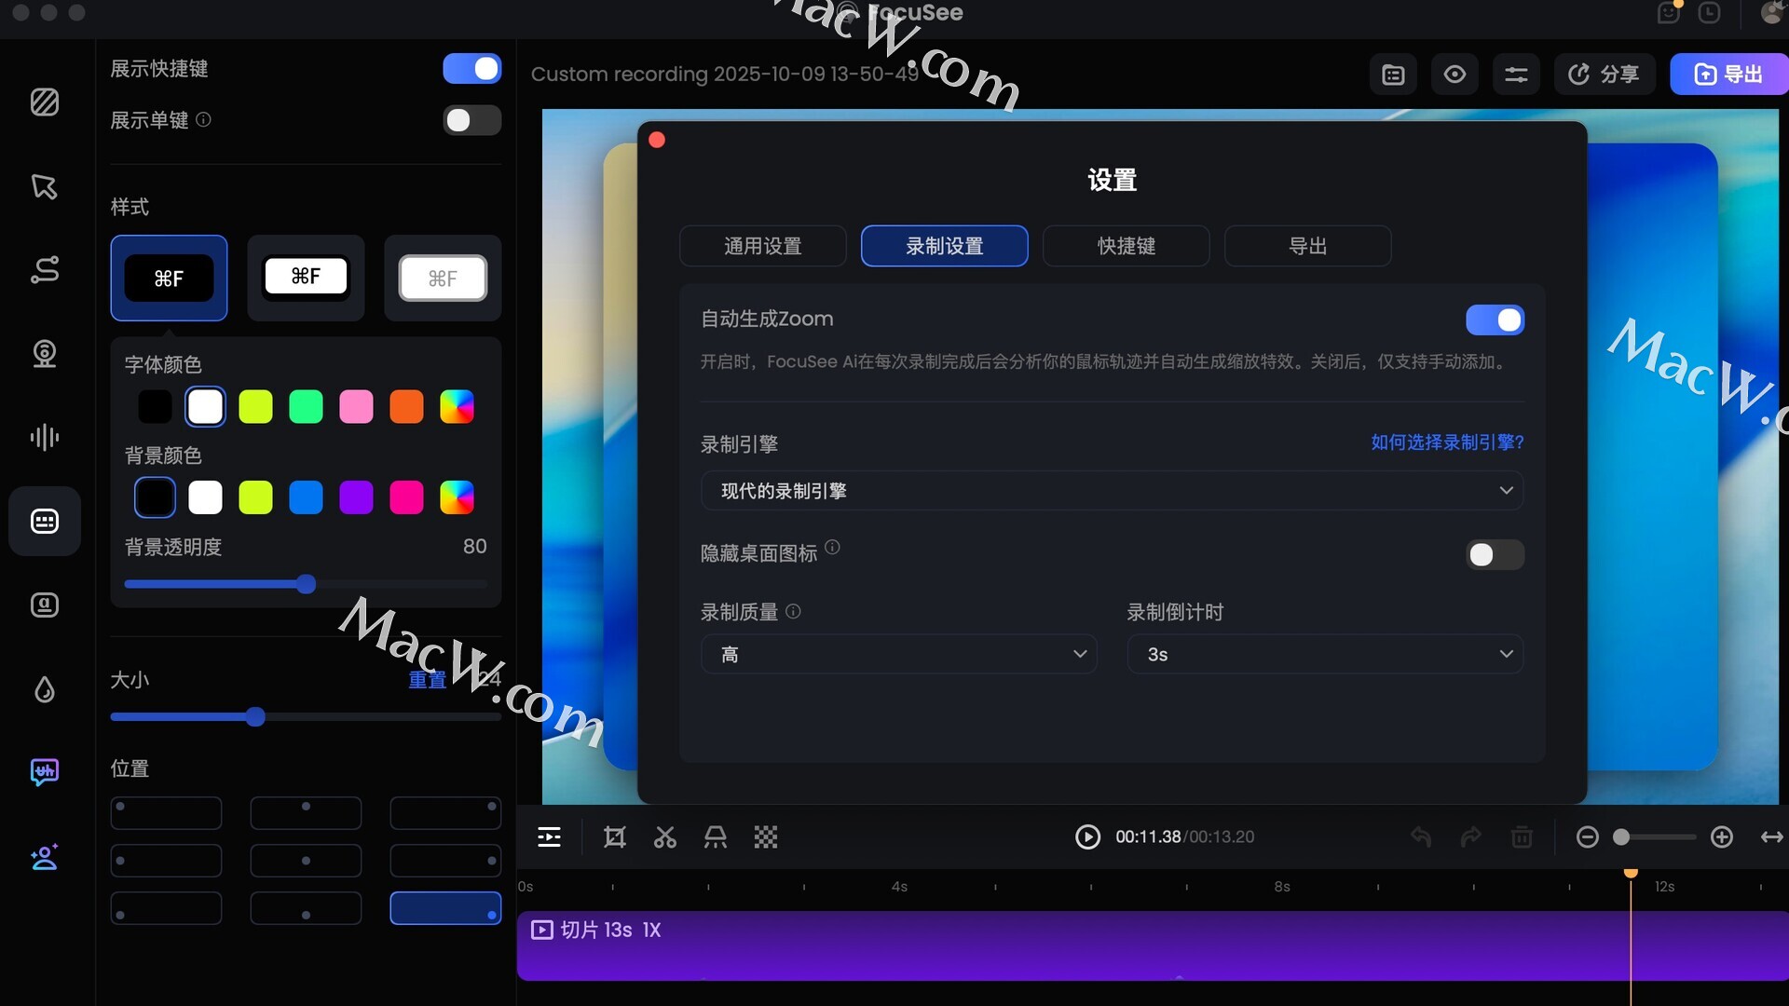Click the mosaic blur icon in timeline toolbar
Viewport: 1789px width, 1006px height.
point(765,837)
